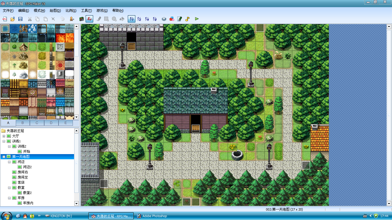This screenshot has width=392, height=220.
Task: Select the 失落的王冠 root folder
Action: click(15, 131)
